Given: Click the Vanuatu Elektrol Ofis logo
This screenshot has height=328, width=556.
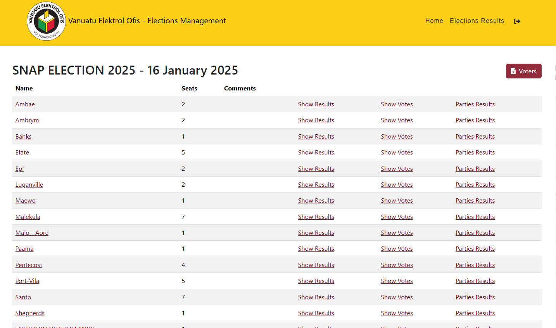Looking at the screenshot, I should tap(46, 21).
